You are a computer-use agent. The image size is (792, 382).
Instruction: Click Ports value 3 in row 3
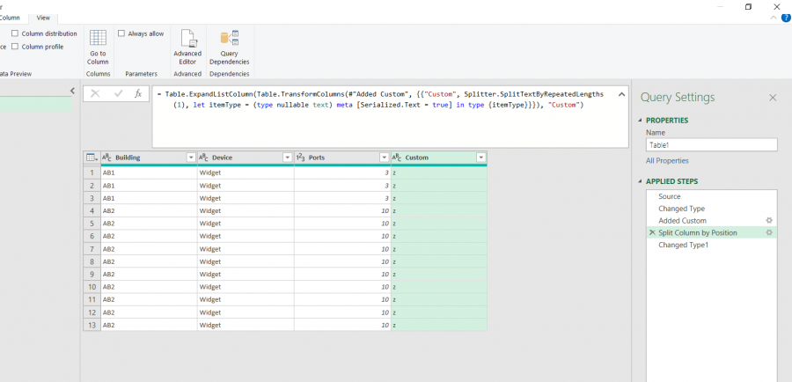(x=342, y=198)
